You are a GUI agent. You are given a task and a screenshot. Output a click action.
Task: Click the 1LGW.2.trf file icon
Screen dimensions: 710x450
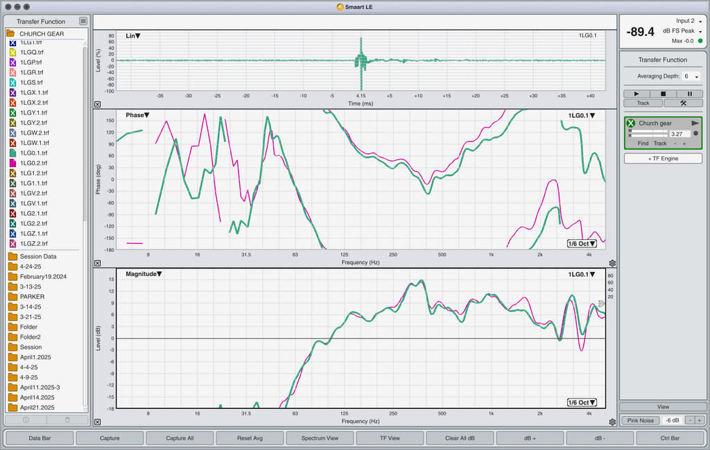[12, 132]
